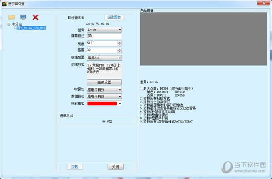272x179 pixels.
Task: Click spec line 支持所有U盘存储格式FAT32/EXFAT
Action: [x=166, y=121]
